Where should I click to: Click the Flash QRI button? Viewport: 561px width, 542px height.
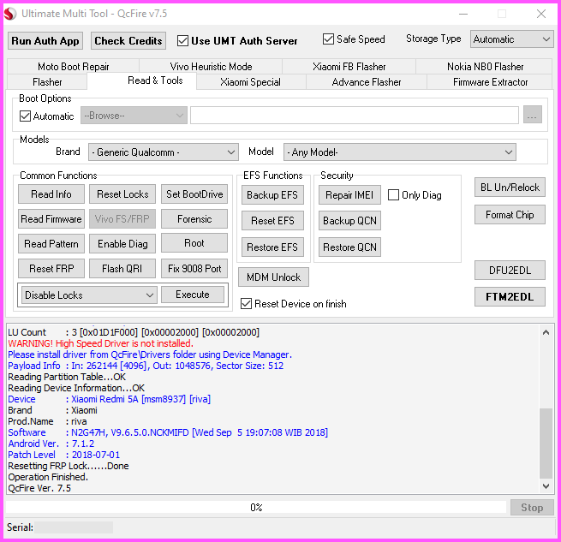[122, 268]
